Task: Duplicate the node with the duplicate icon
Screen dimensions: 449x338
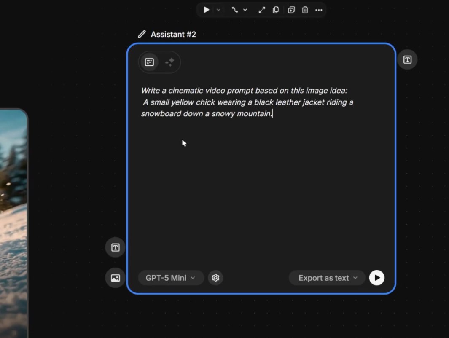Action: (x=291, y=10)
